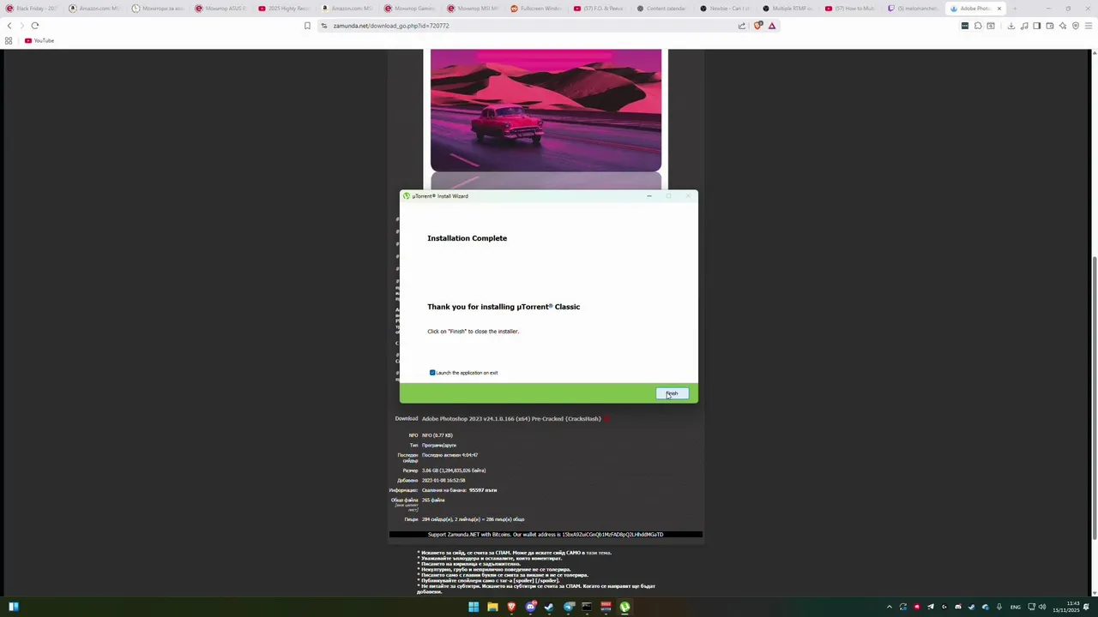This screenshot has width=1098, height=617.
Task: Open the browser main menu icon
Action: [1089, 26]
